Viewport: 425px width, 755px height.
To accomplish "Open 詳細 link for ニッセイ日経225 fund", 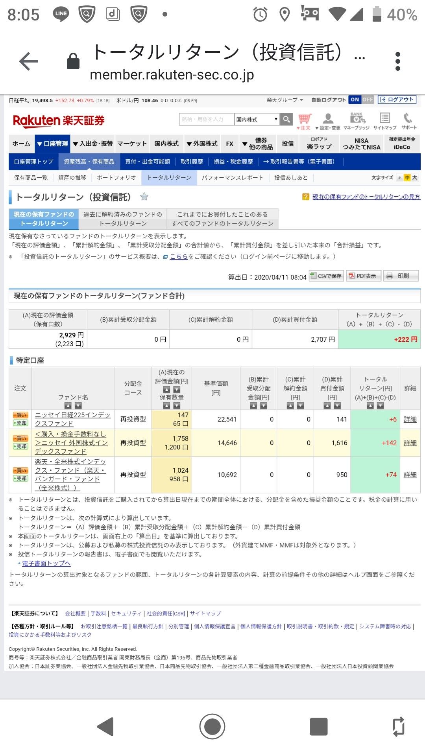I will point(410,420).
